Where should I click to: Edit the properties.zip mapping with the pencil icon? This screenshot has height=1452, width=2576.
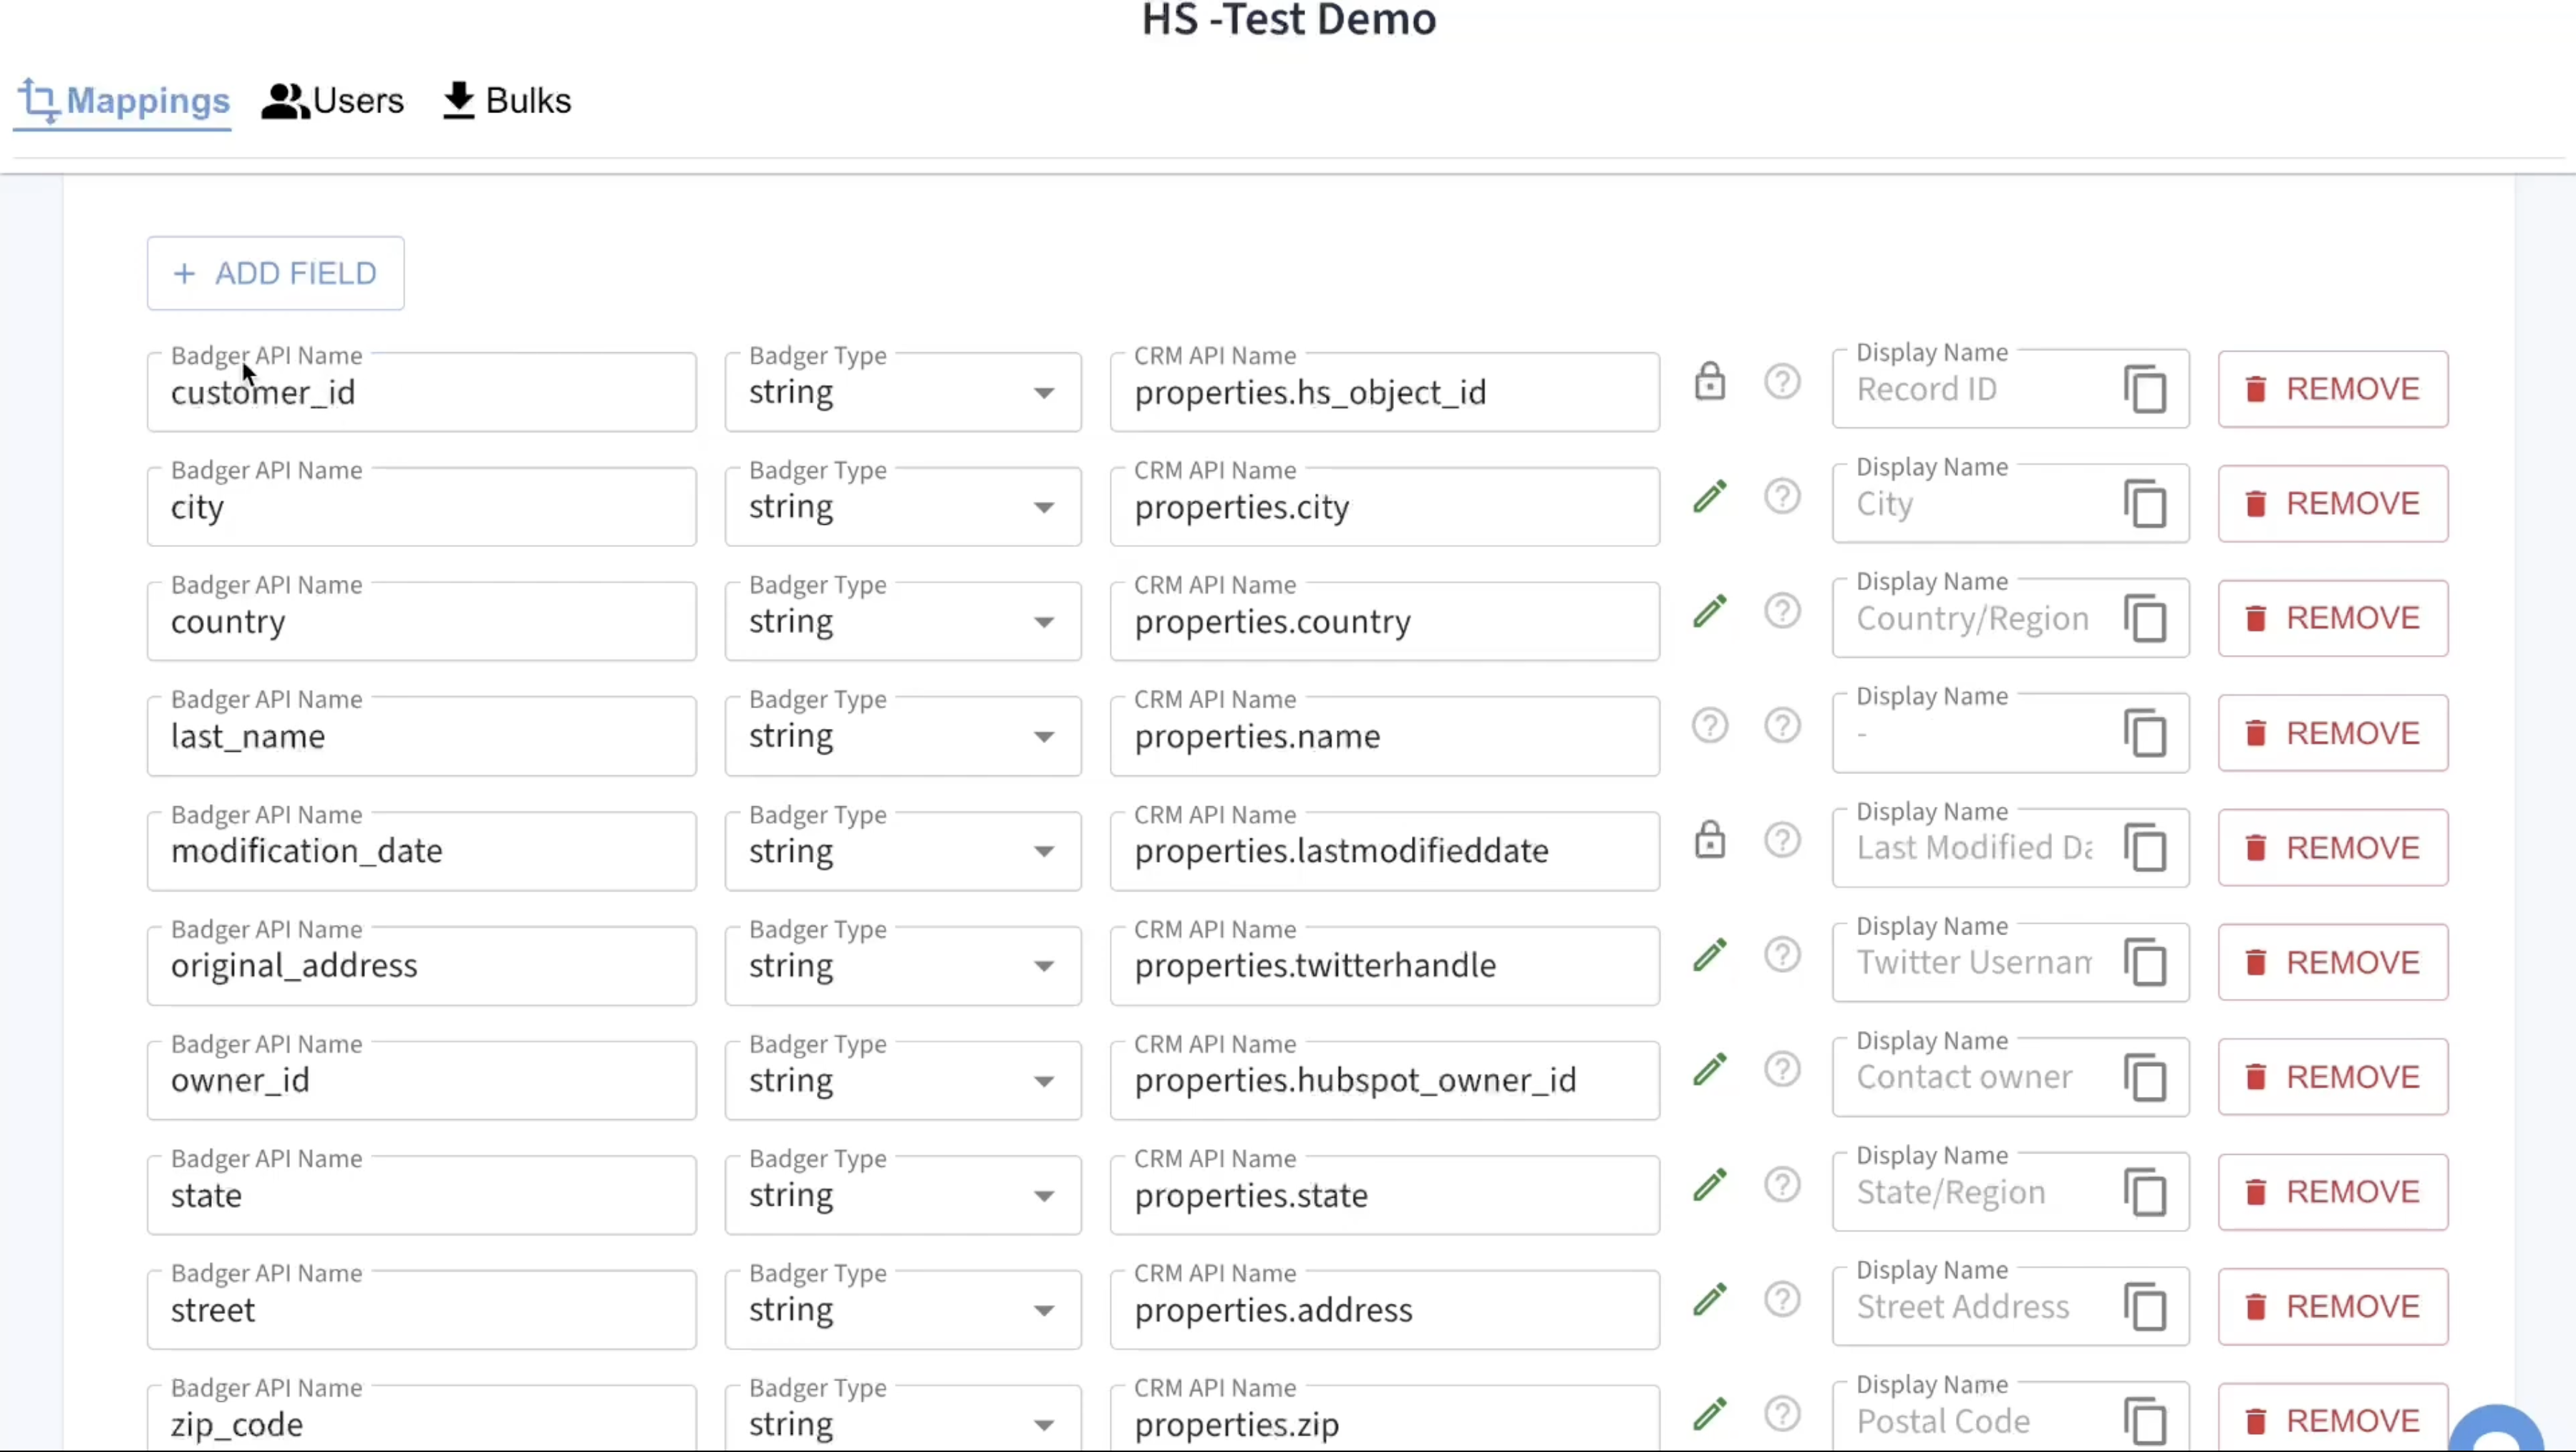click(1709, 1414)
